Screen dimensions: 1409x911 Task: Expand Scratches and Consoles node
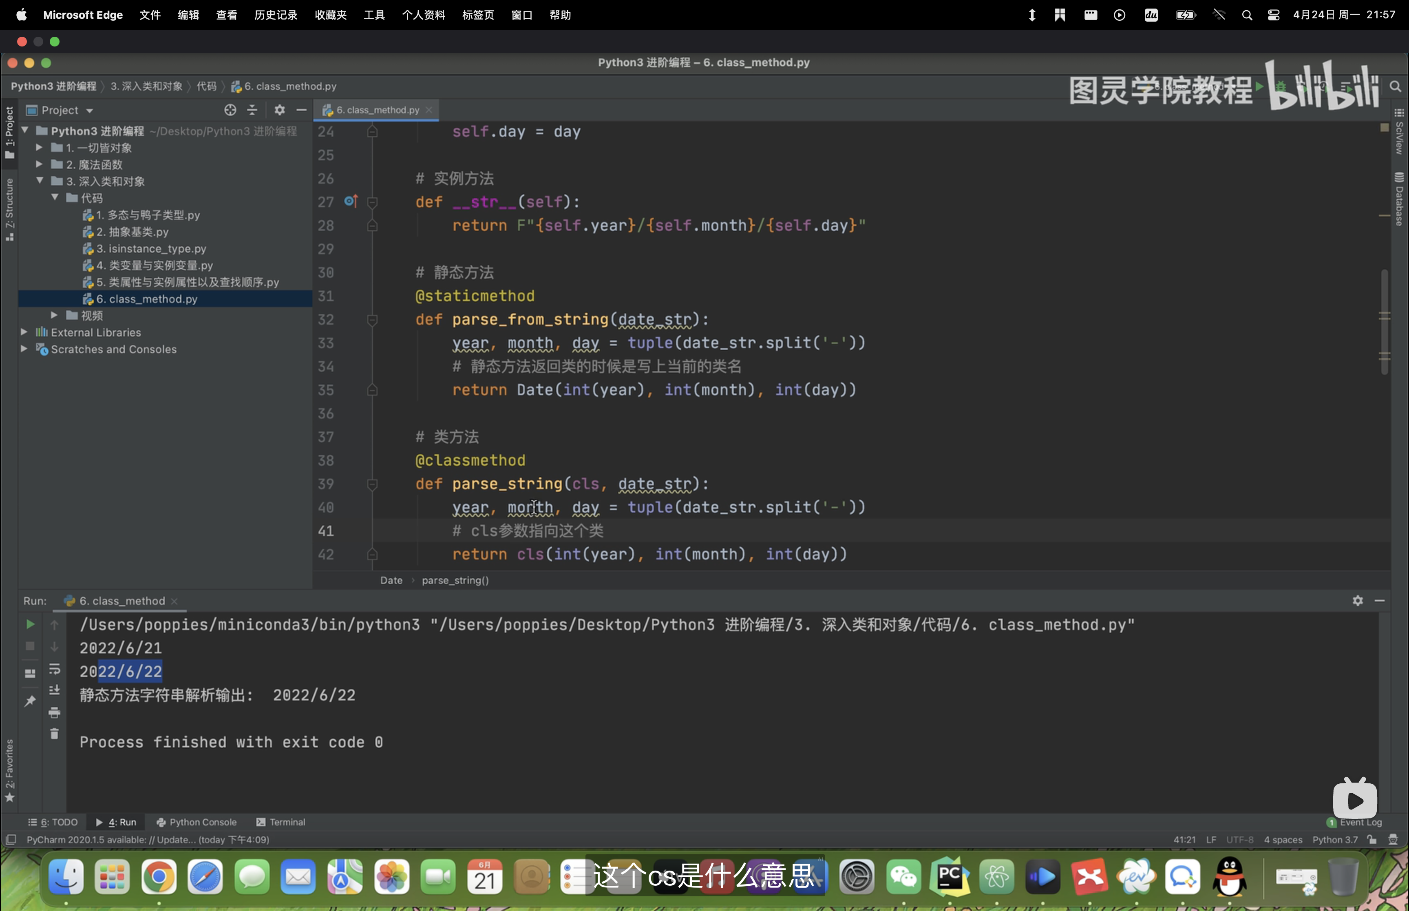point(24,349)
